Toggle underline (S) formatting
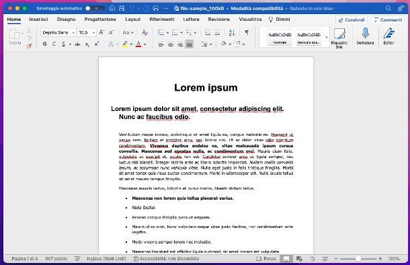Image resolution: width=410 pixels, height=265 pixels. pyautogui.click(x=64, y=44)
